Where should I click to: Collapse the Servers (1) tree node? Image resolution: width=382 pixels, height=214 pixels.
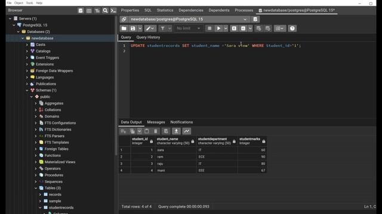10,18
